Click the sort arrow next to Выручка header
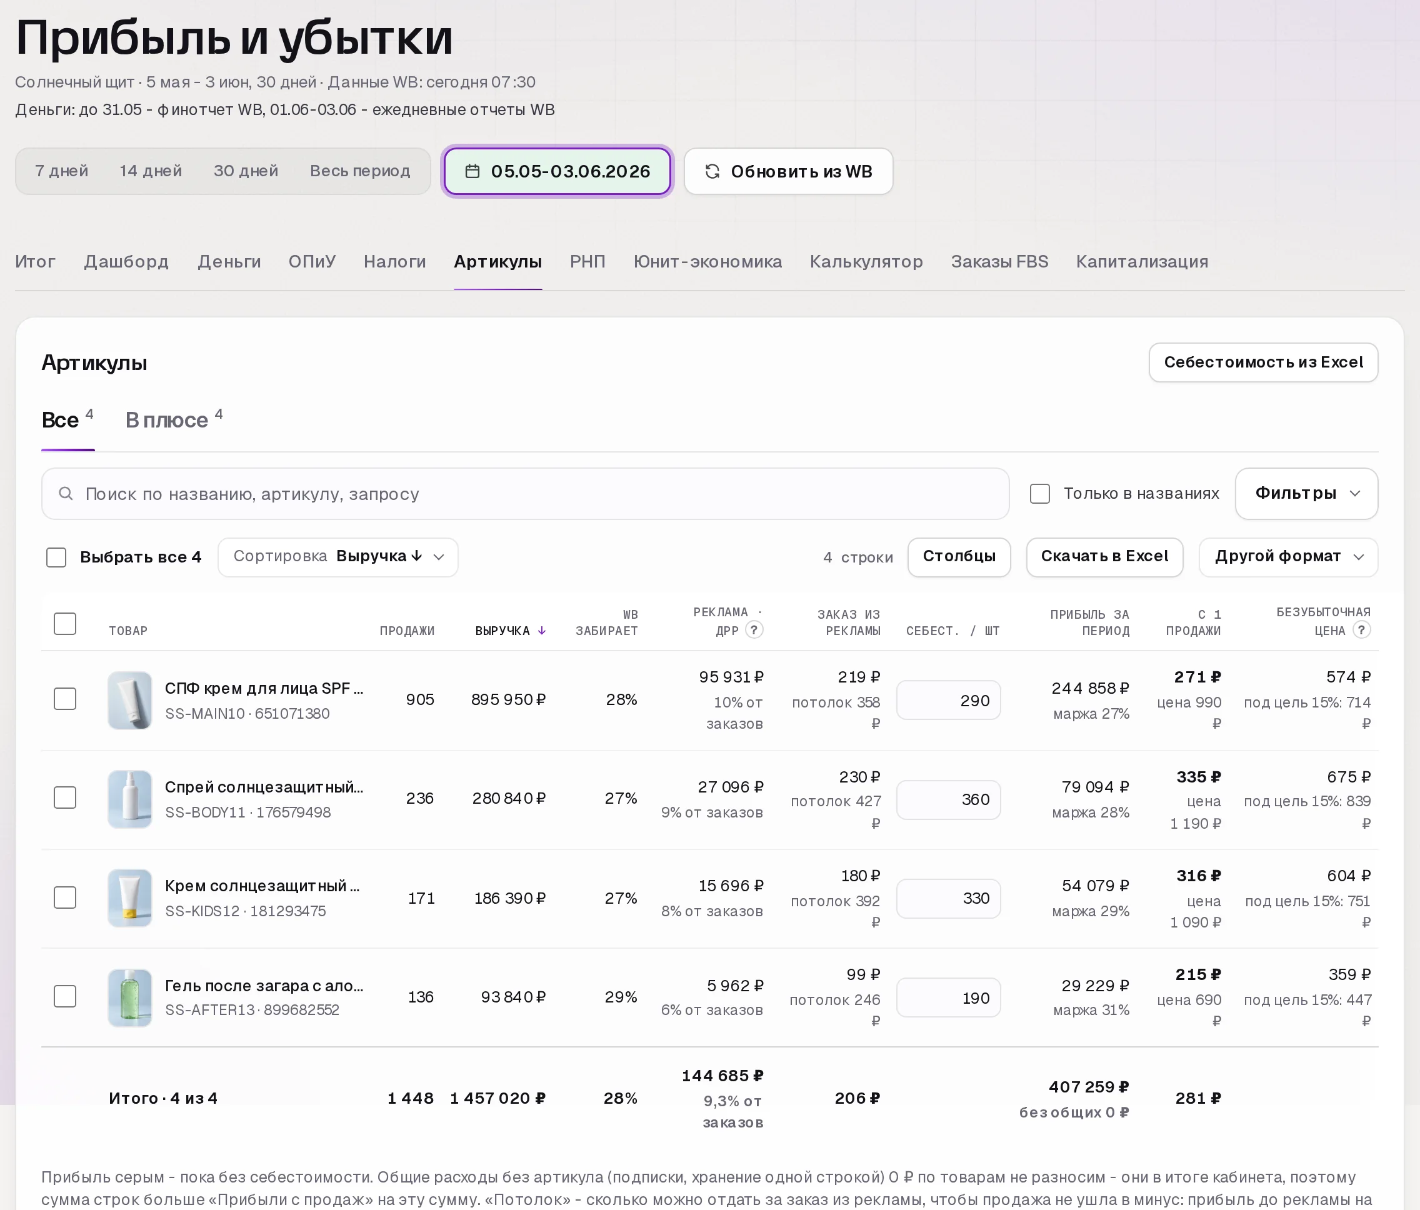Viewport: 1420px width, 1210px height. (x=541, y=631)
